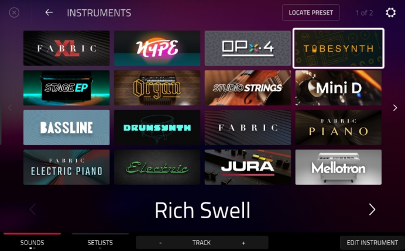Pick the Stage EP instrument
This screenshot has height=251, width=405.
coord(66,88)
